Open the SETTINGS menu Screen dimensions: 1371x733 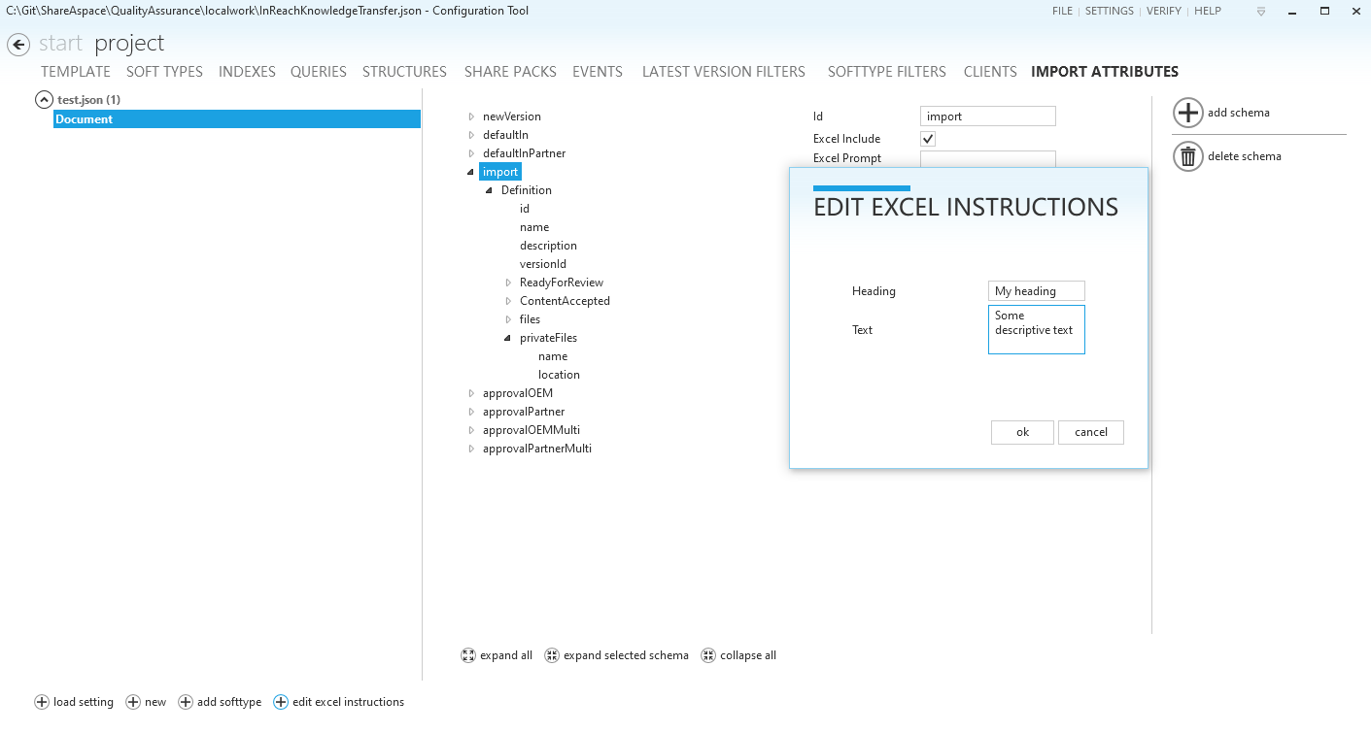click(x=1109, y=11)
